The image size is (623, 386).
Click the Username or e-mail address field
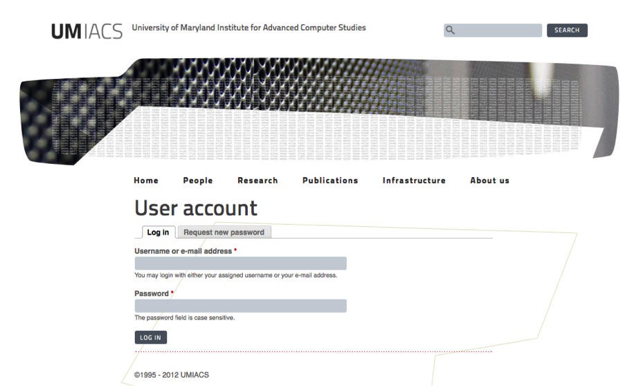(x=240, y=264)
